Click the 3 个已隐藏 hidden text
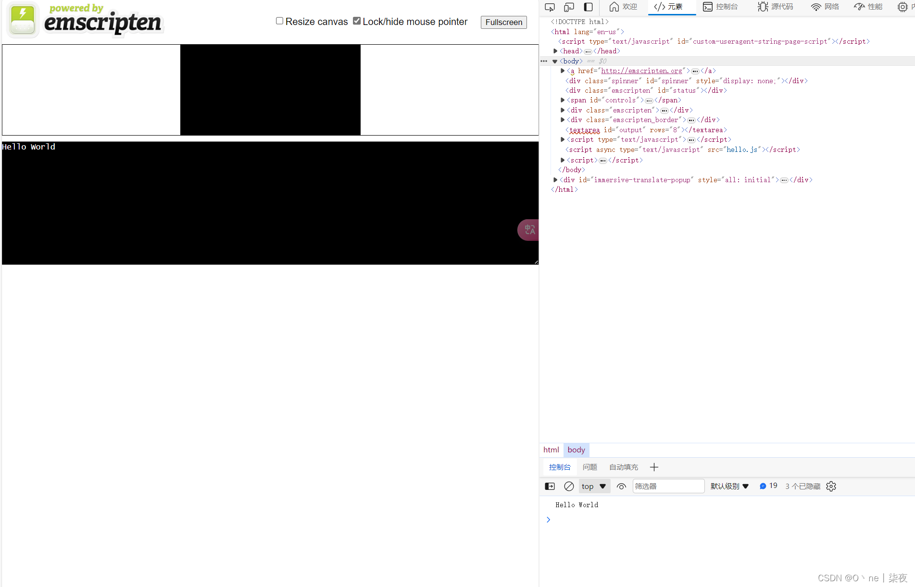Image resolution: width=915 pixels, height=587 pixels. point(802,486)
